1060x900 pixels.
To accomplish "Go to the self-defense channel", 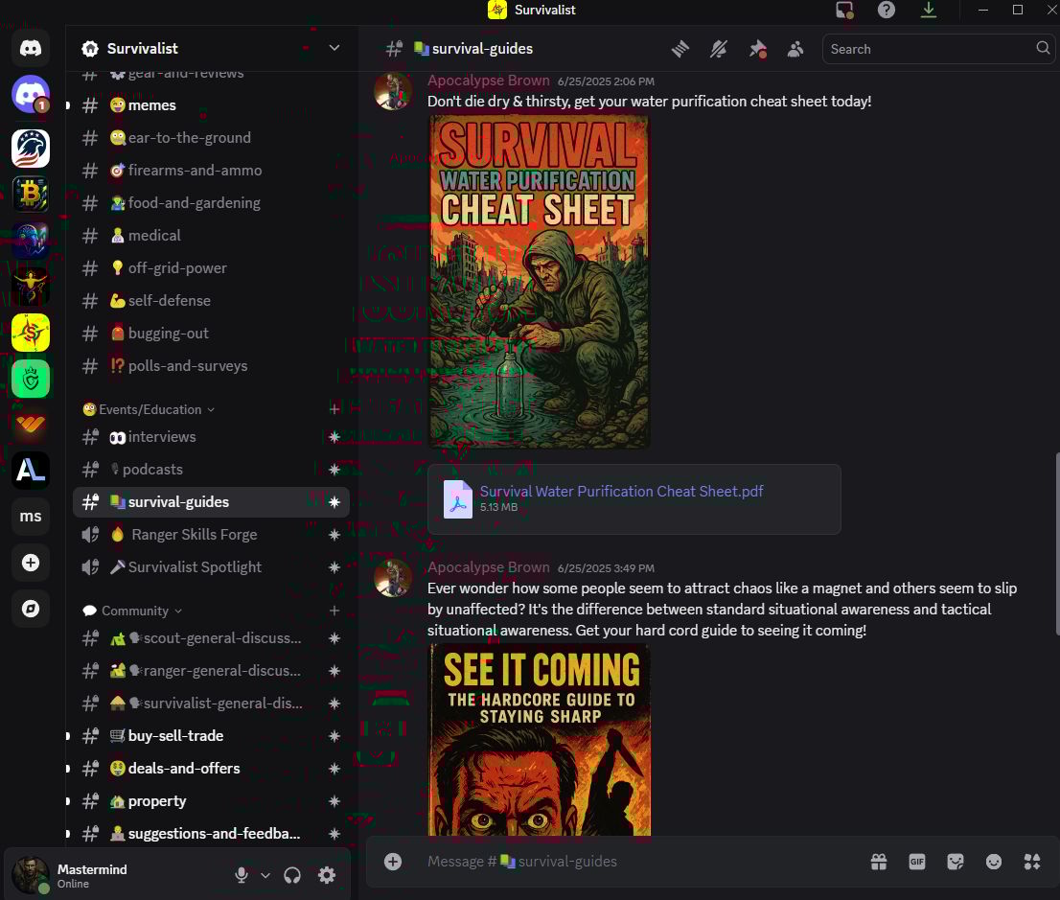I will coord(211,300).
